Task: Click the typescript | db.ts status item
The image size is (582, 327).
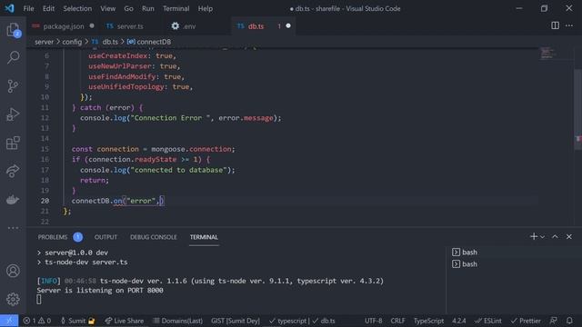Action: (x=302, y=321)
